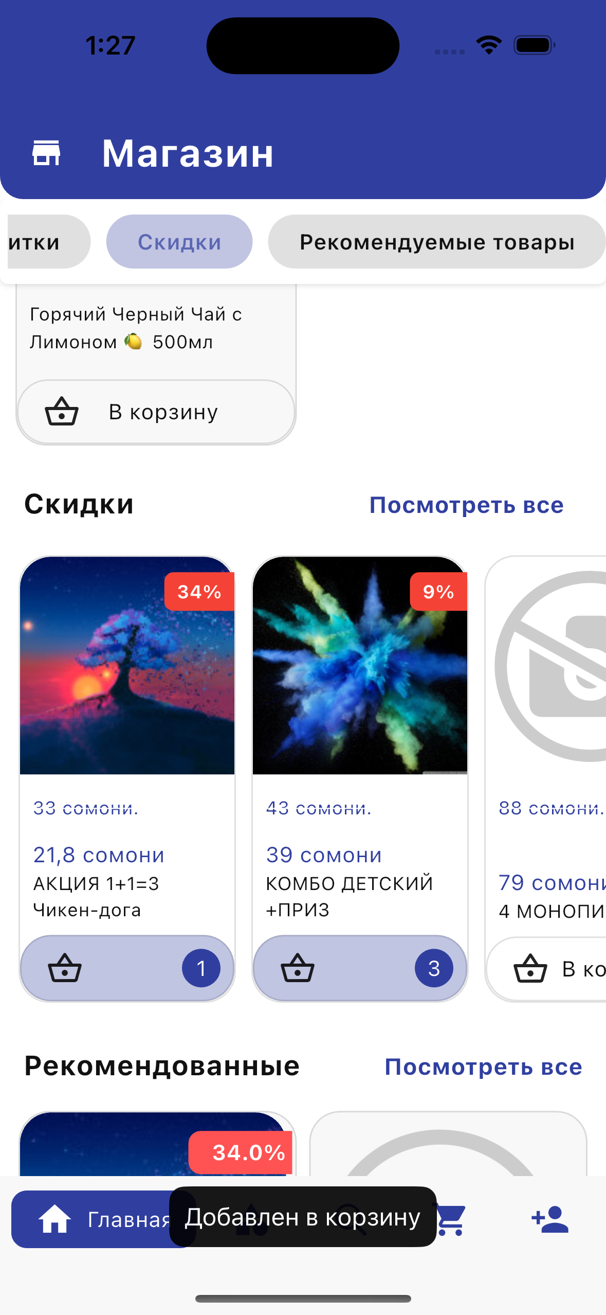The width and height of the screenshot is (606, 1315).
Task: Open the blue tree product image
Action: pos(127,665)
